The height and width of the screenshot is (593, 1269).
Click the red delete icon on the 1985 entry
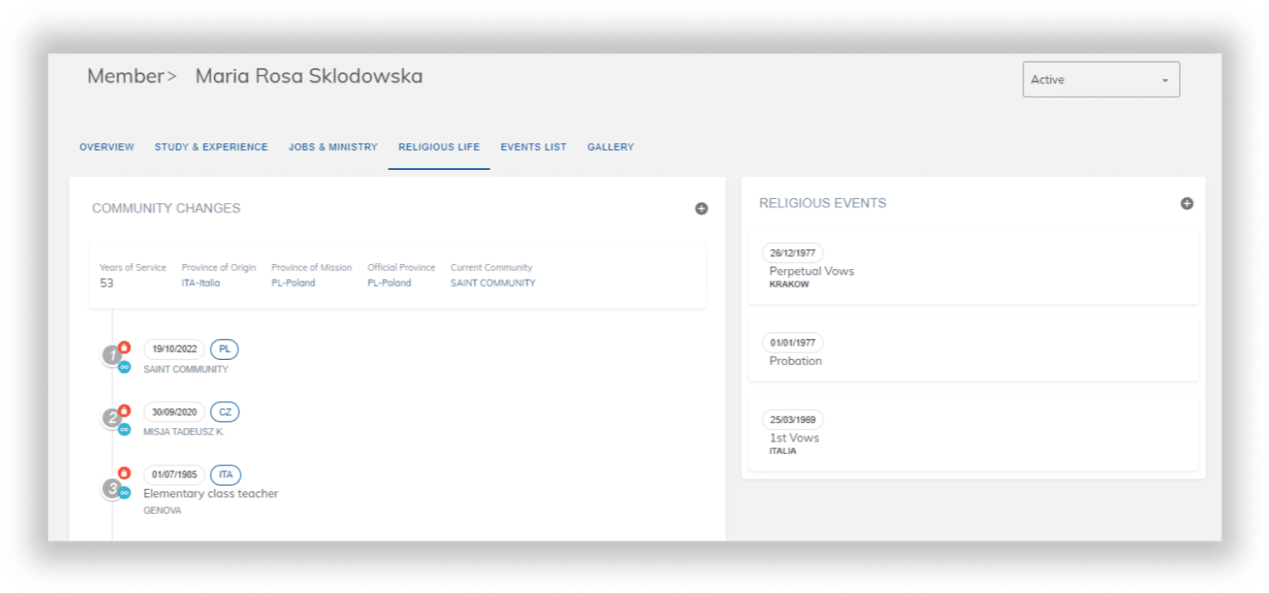(125, 472)
